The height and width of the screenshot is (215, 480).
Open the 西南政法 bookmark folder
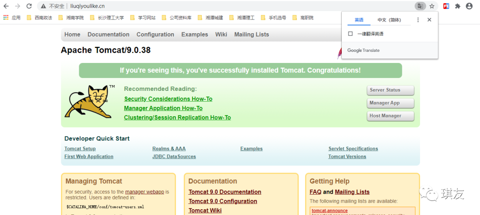tap(40, 18)
